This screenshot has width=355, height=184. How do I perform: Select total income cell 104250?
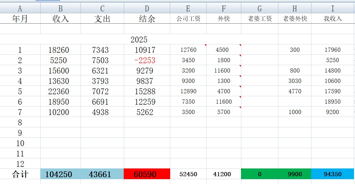click(60, 174)
